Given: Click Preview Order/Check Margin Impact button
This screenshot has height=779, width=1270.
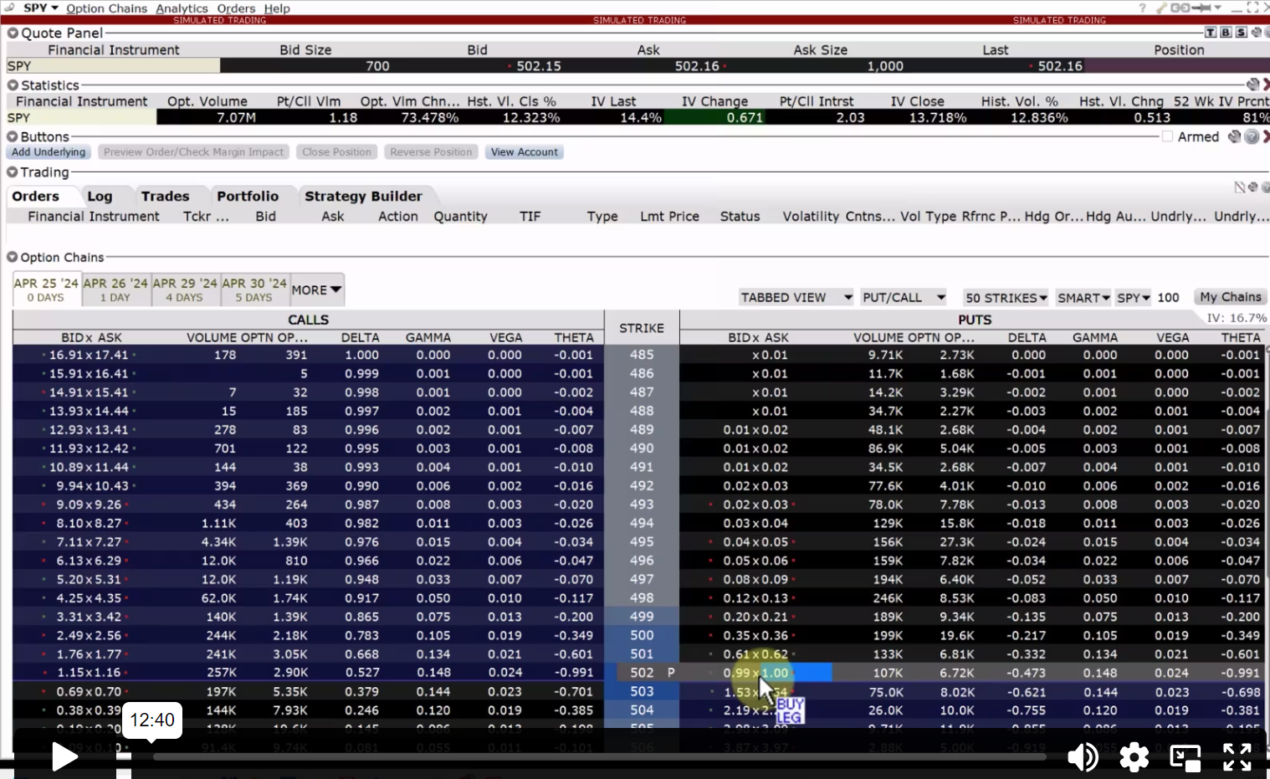Looking at the screenshot, I should pos(194,152).
